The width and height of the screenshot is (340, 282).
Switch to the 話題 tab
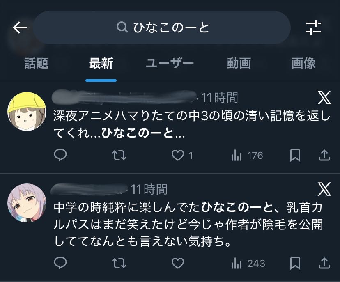[36, 63]
